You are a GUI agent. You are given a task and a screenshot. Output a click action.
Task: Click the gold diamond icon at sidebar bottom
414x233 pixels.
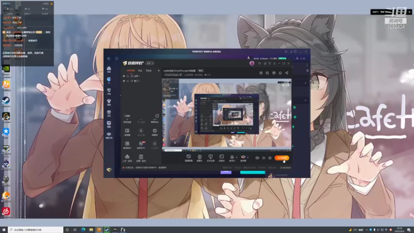pyautogui.click(x=109, y=170)
